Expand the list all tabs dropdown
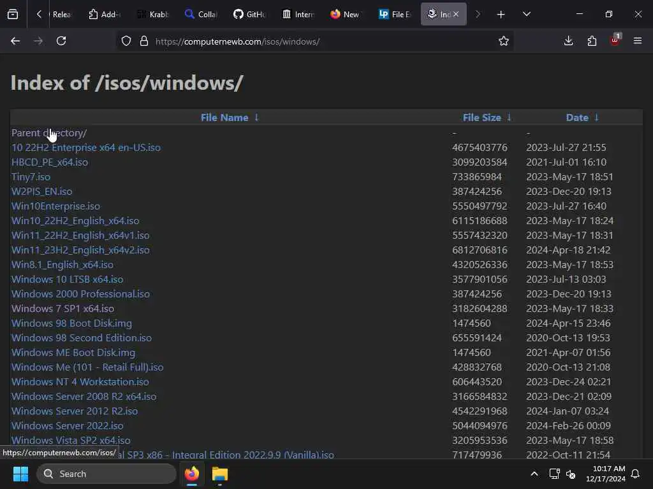This screenshot has height=489, width=653. click(x=526, y=14)
